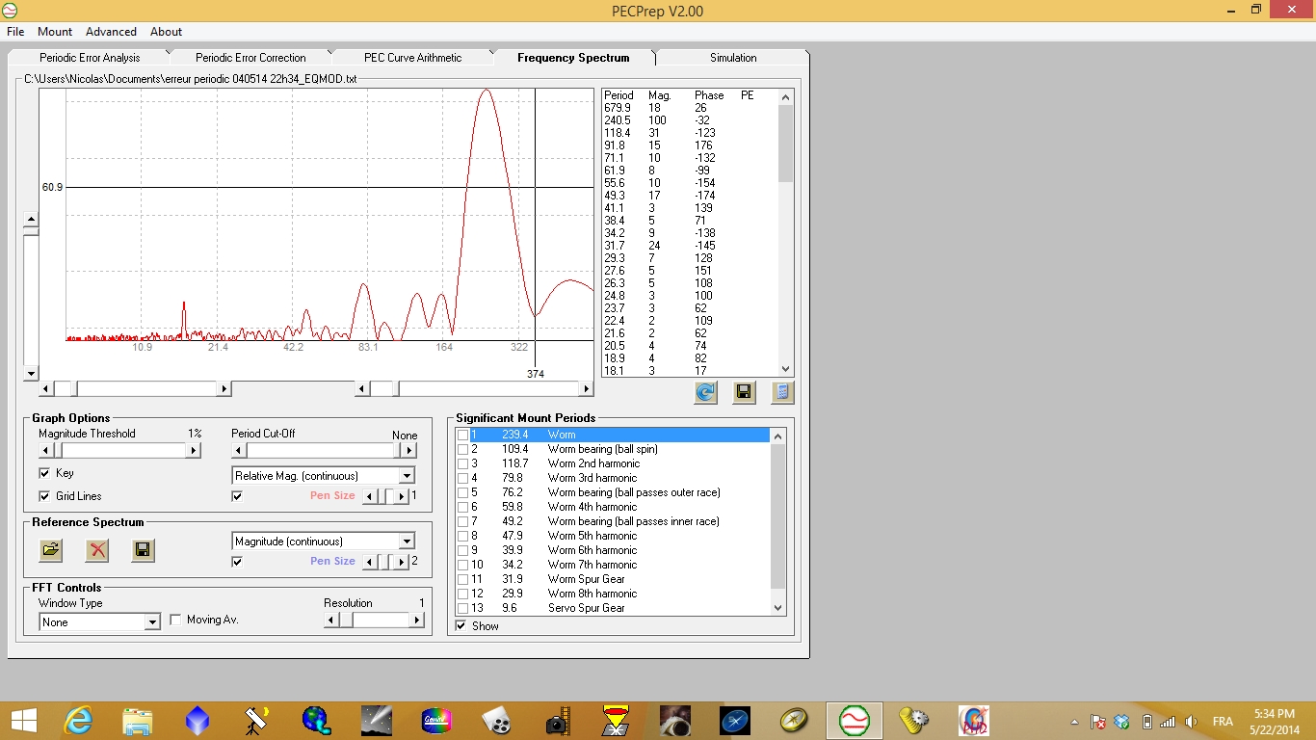Select the Worm 5th harmonic row
Screen dimensions: 1316x740
coord(613,536)
